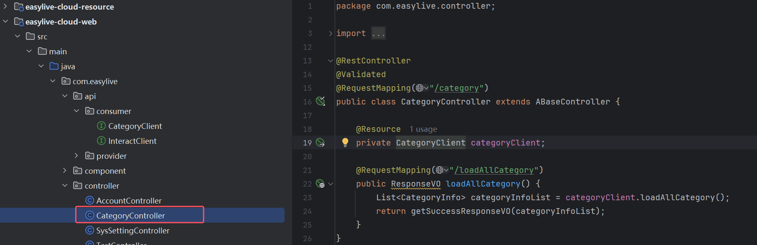The height and width of the screenshot is (245, 757).
Task: Select the provider package row
Action: (x=142, y=156)
